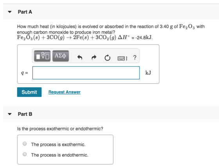Show keyboard shortcuts icon

[122, 58]
